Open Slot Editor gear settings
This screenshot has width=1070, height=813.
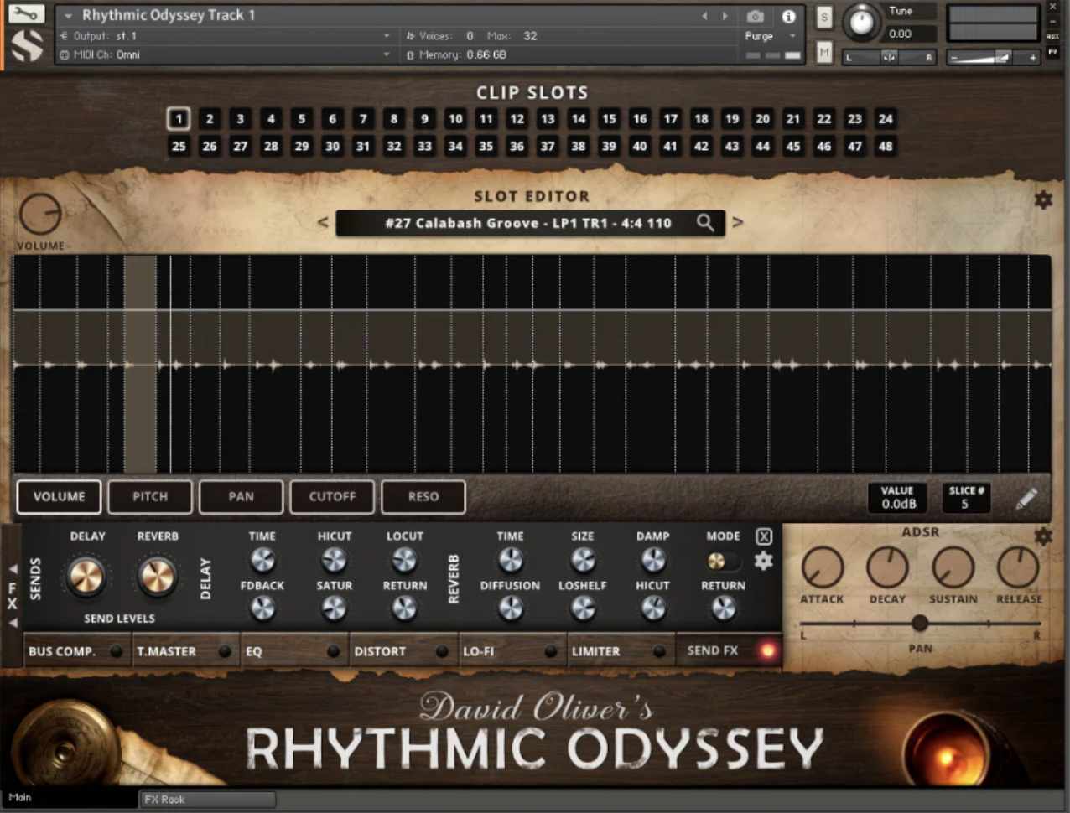click(x=1042, y=199)
